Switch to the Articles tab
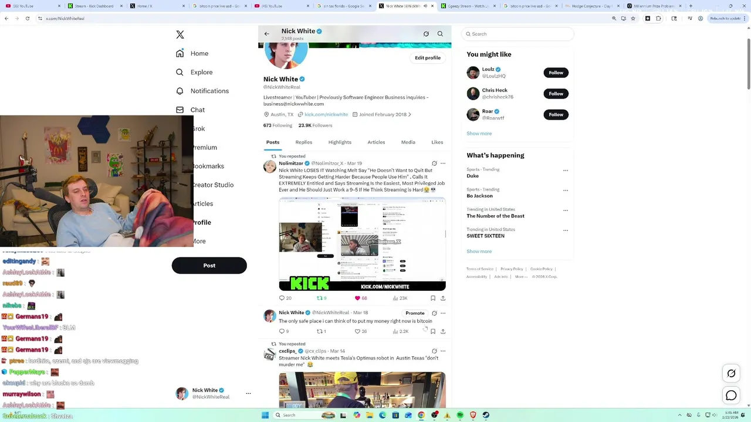 click(376, 142)
